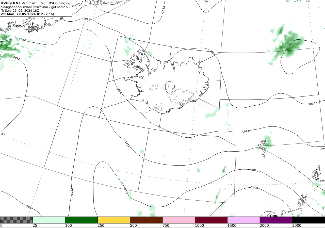Screen dimensions: 325x228
Task: Click the legend value "3000"
Action: pos(297,225)
